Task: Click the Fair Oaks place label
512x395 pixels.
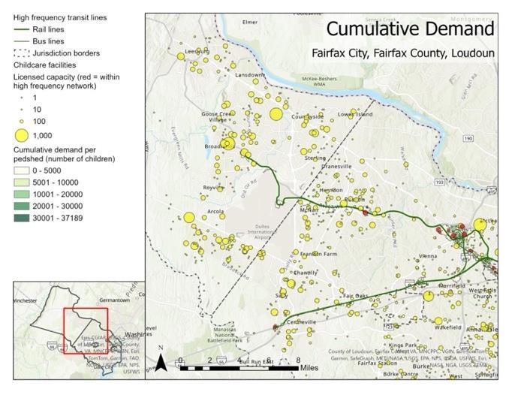Action: [356, 296]
